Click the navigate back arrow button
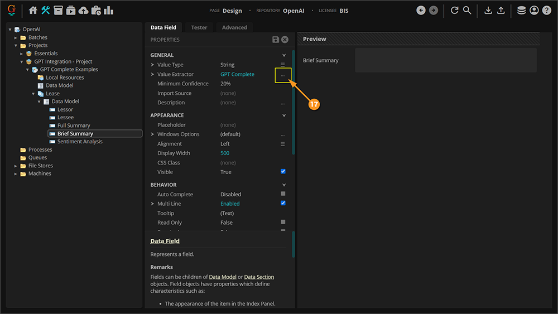 point(421,10)
